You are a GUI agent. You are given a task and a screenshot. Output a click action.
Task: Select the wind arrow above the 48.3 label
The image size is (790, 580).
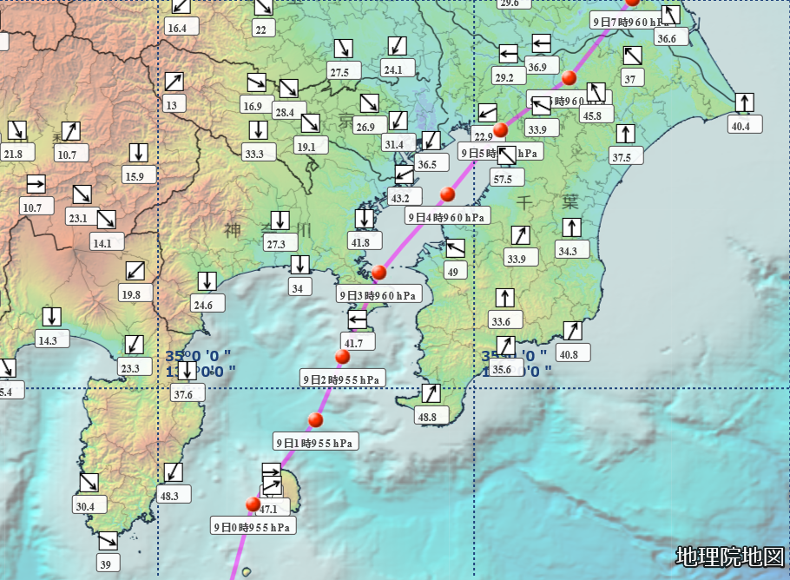pos(174,472)
